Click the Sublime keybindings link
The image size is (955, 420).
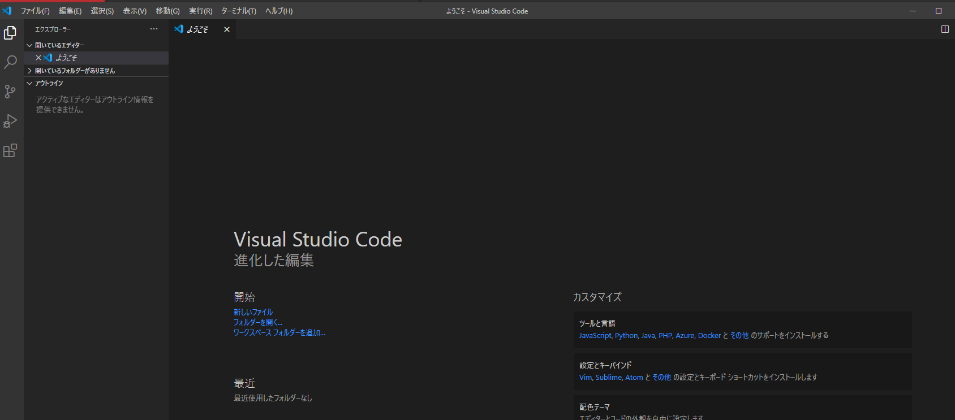pyautogui.click(x=609, y=378)
